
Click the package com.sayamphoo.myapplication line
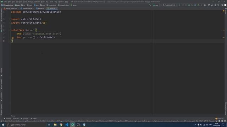(x=36, y=12)
